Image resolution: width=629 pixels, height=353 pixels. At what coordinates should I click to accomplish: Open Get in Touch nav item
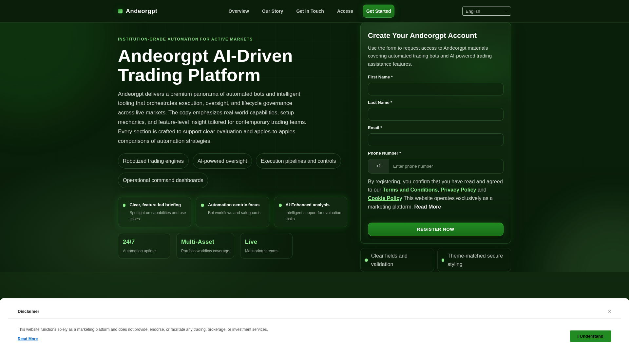click(x=310, y=11)
